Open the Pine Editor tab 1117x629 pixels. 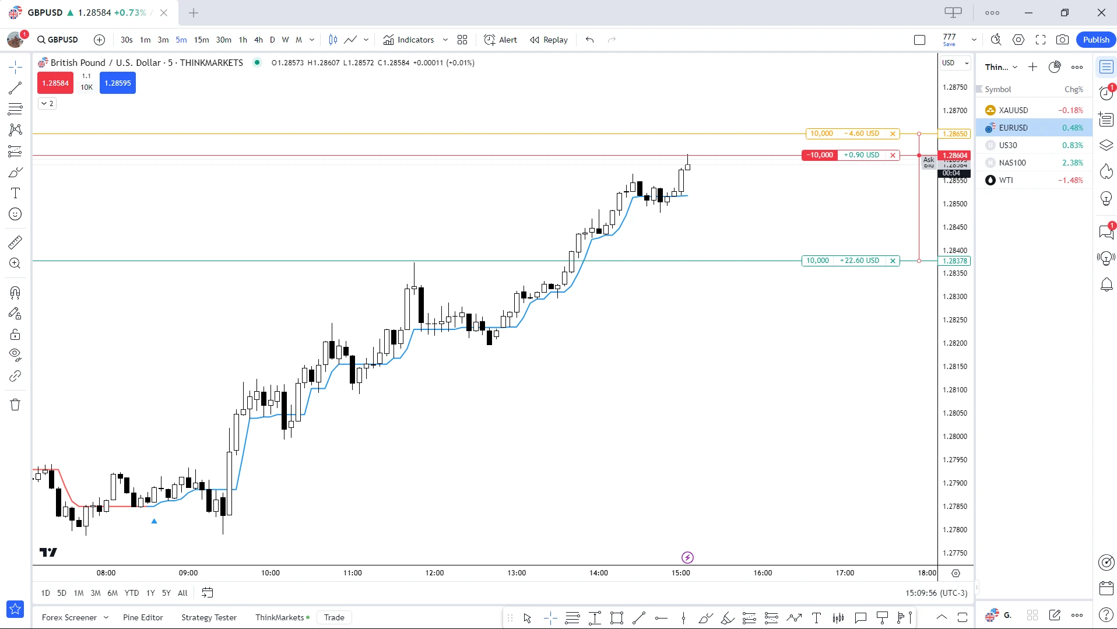(143, 617)
